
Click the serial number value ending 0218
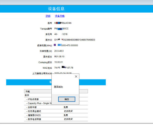click(61, 34)
